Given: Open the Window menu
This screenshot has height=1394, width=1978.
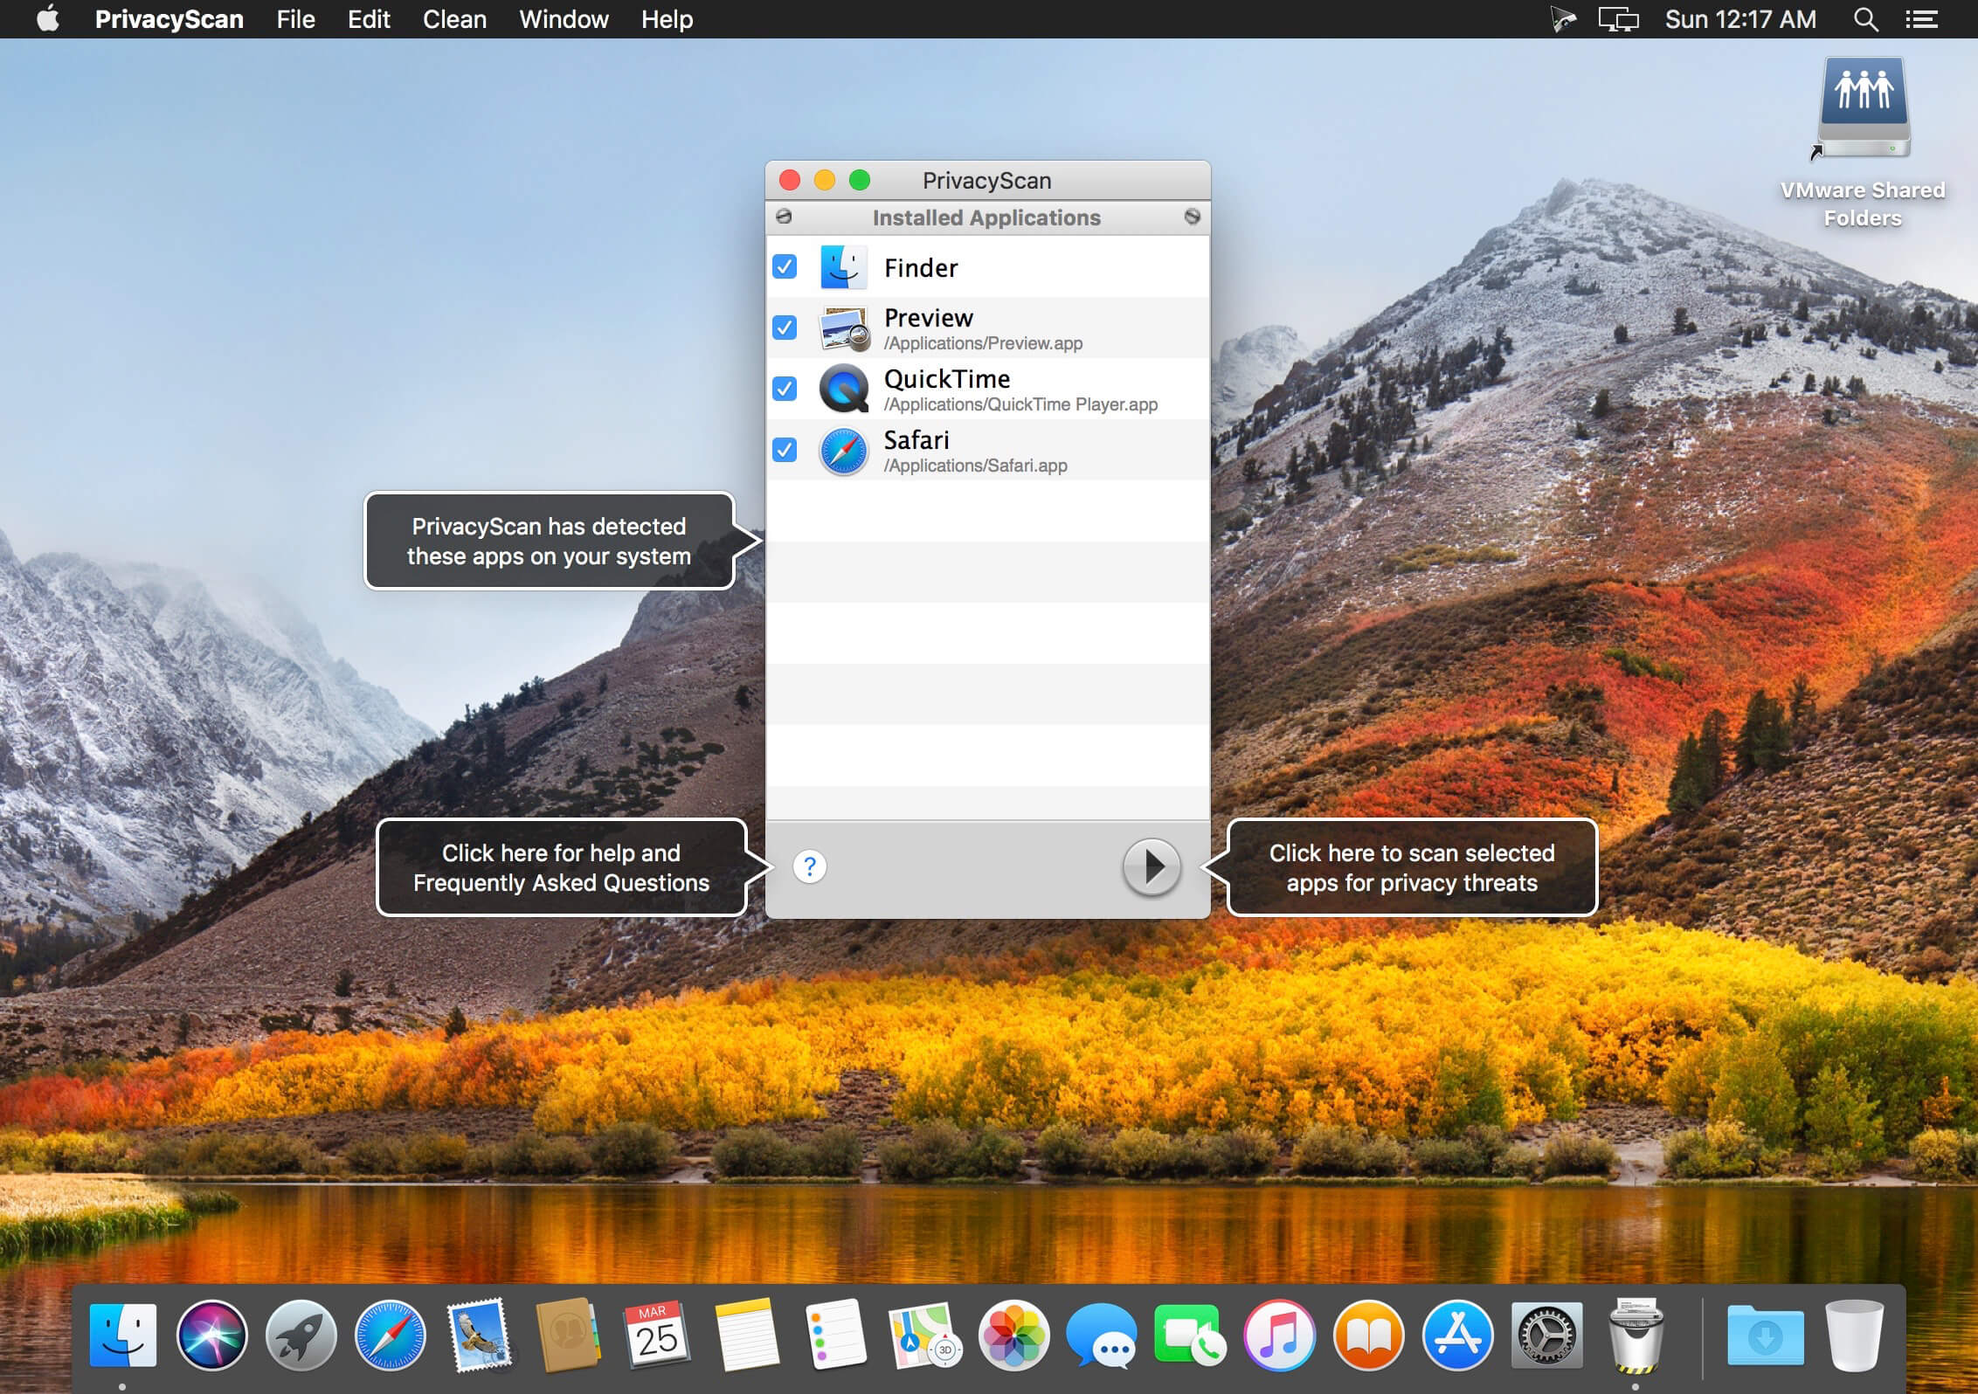Looking at the screenshot, I should click(564, 19).
